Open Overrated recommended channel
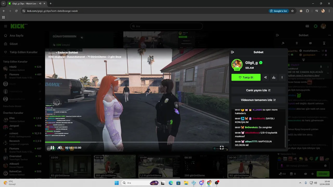 pyautogui.click(x=22, y=158)
